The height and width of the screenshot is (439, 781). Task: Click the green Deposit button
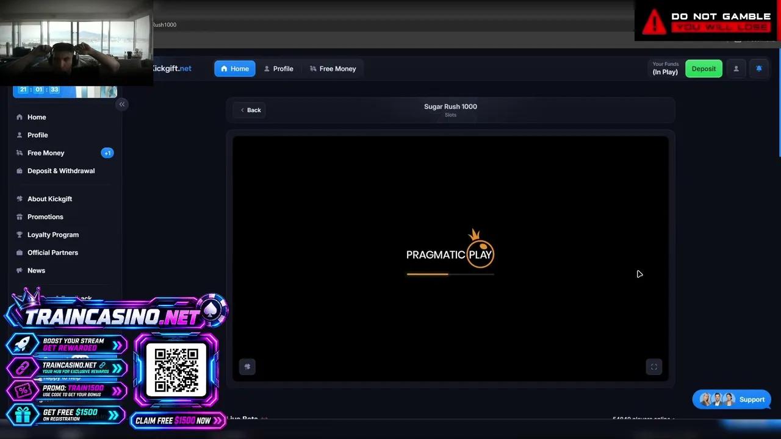704,69
